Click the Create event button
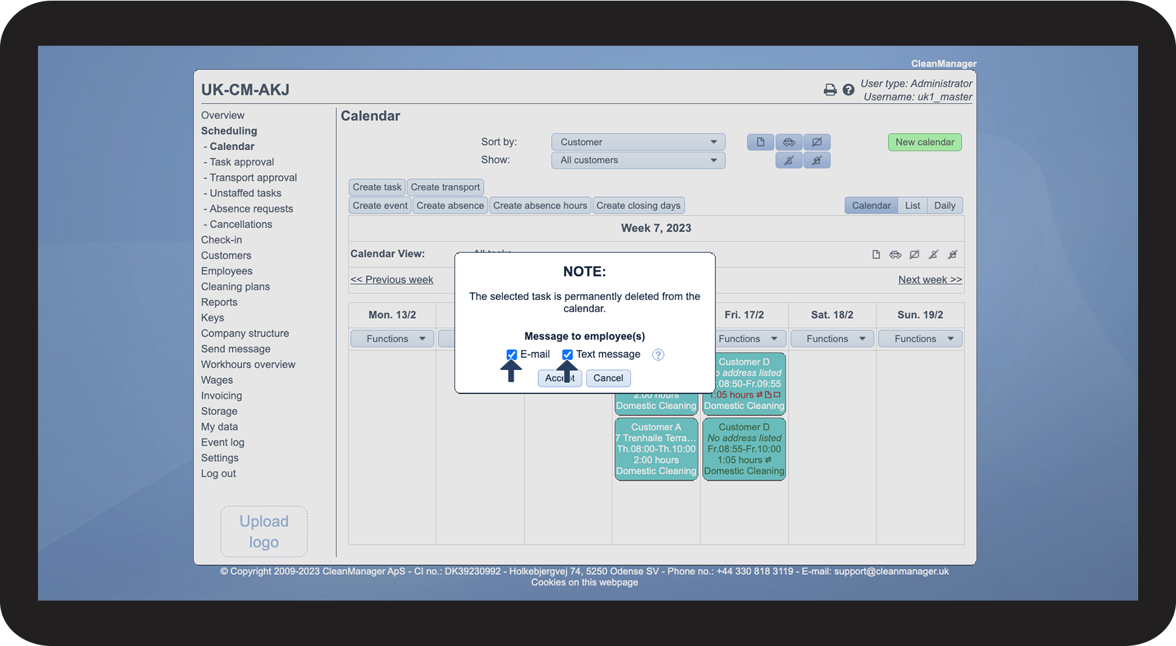This screenshot has height=646, width=1176. 380,206
